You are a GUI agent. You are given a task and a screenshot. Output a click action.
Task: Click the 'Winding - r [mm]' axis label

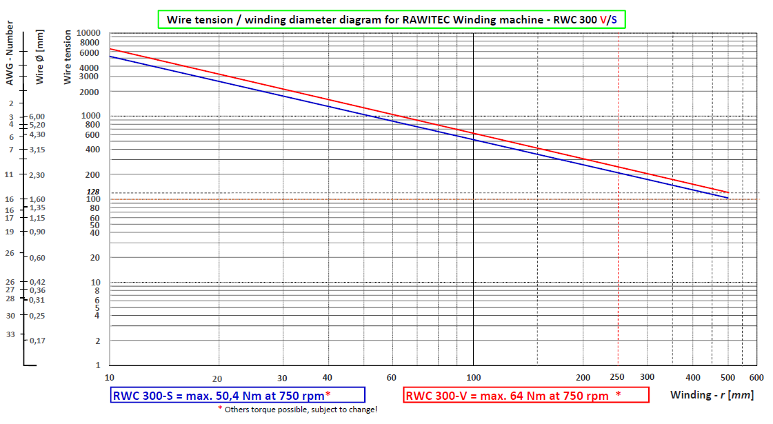point(712,395)
